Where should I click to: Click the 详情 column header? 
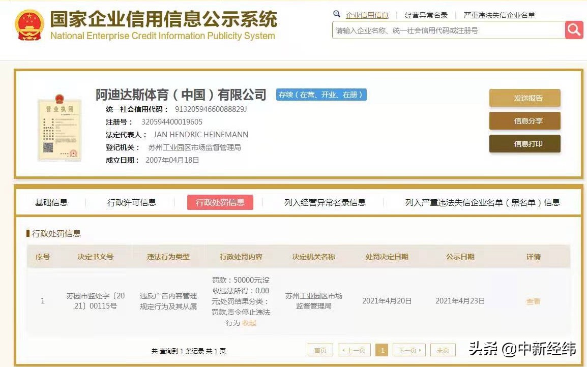533,257
